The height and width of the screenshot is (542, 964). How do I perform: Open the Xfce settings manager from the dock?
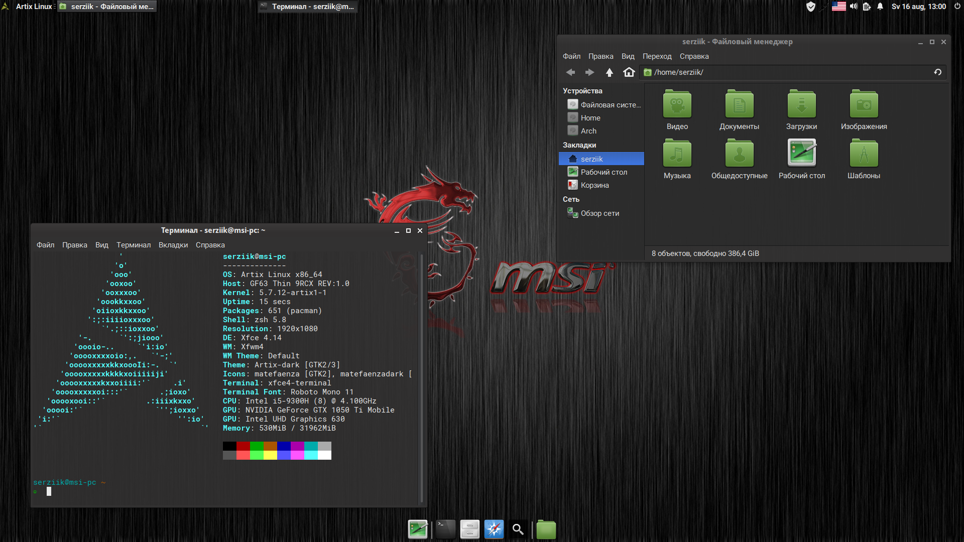point(418,529)
